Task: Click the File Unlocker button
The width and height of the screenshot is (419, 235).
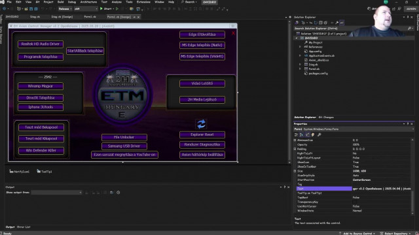Action: click(x=124, y=137)
